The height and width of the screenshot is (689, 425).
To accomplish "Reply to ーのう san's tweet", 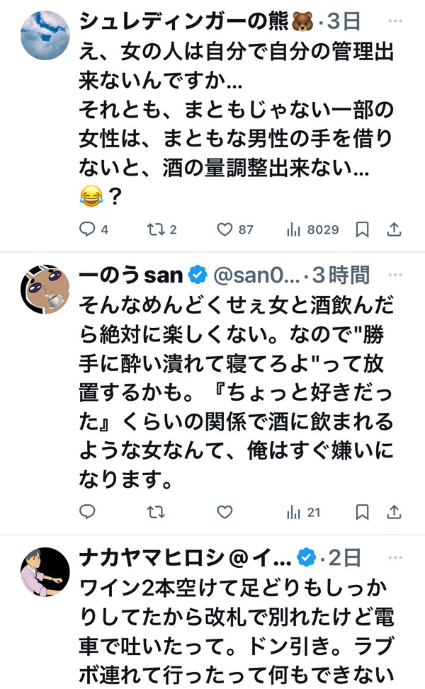I will tap(87, 511).
